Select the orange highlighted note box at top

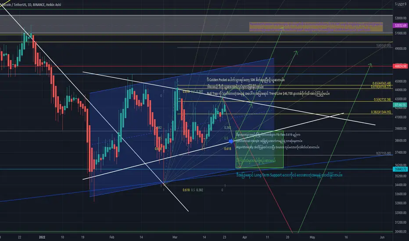coord(316,27)
